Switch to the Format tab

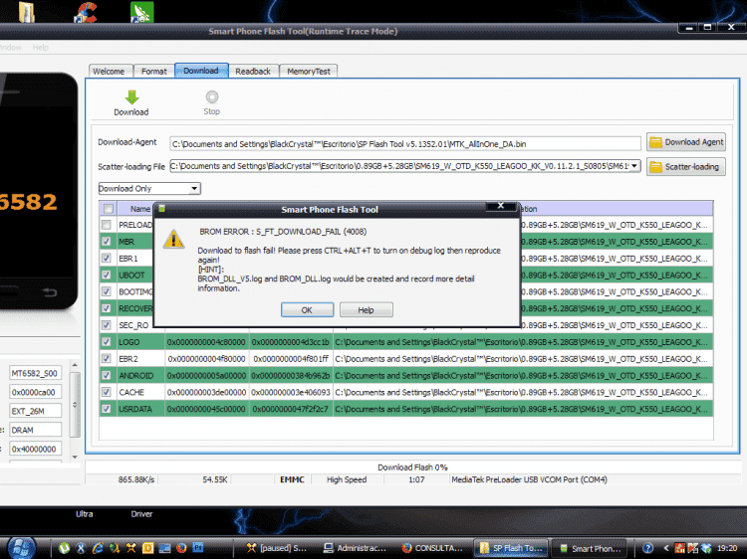pyautogui.click(x=153, y=72)
